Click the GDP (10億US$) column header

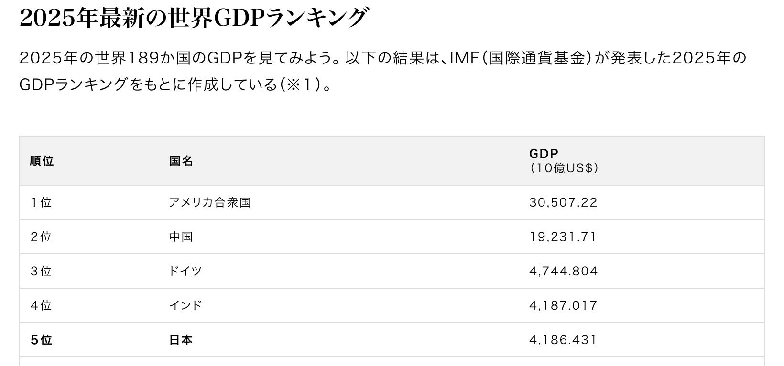click(x=563, y=161)
